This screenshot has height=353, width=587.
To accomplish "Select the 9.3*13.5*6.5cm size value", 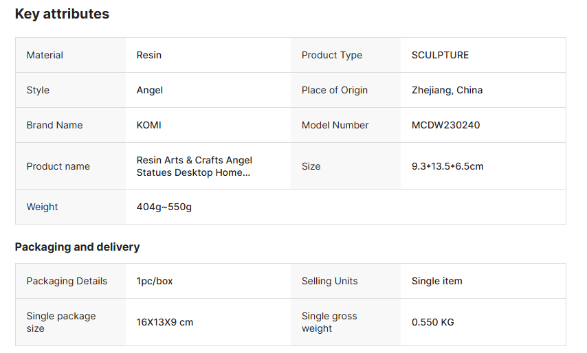I will (447, 166).
